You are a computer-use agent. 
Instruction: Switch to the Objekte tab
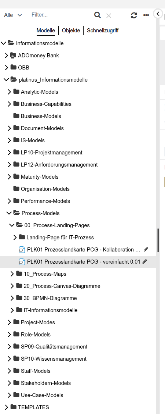[71, 31]
